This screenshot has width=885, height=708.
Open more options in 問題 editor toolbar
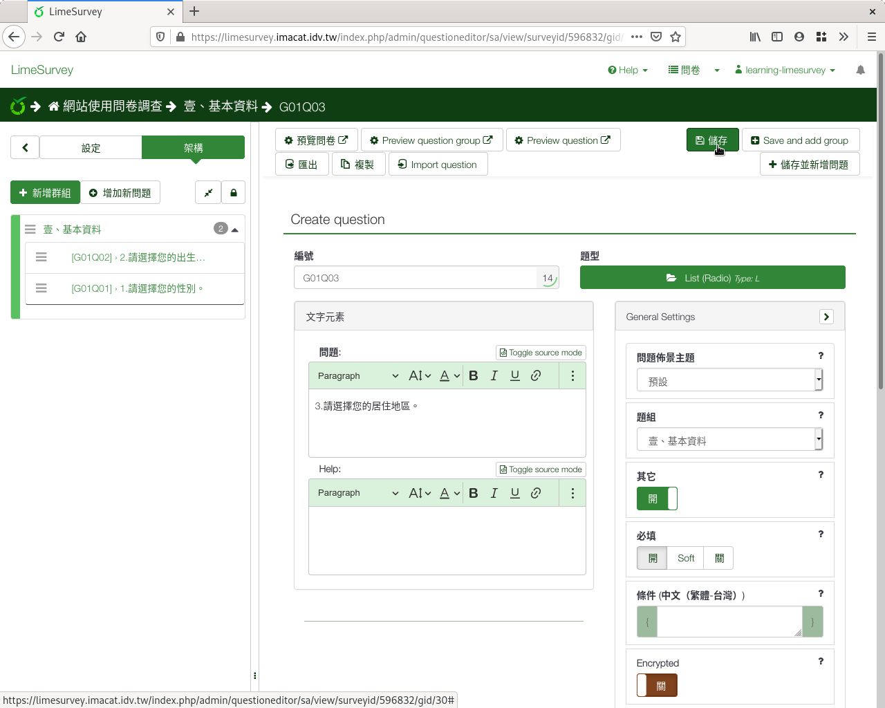point(572,375)
